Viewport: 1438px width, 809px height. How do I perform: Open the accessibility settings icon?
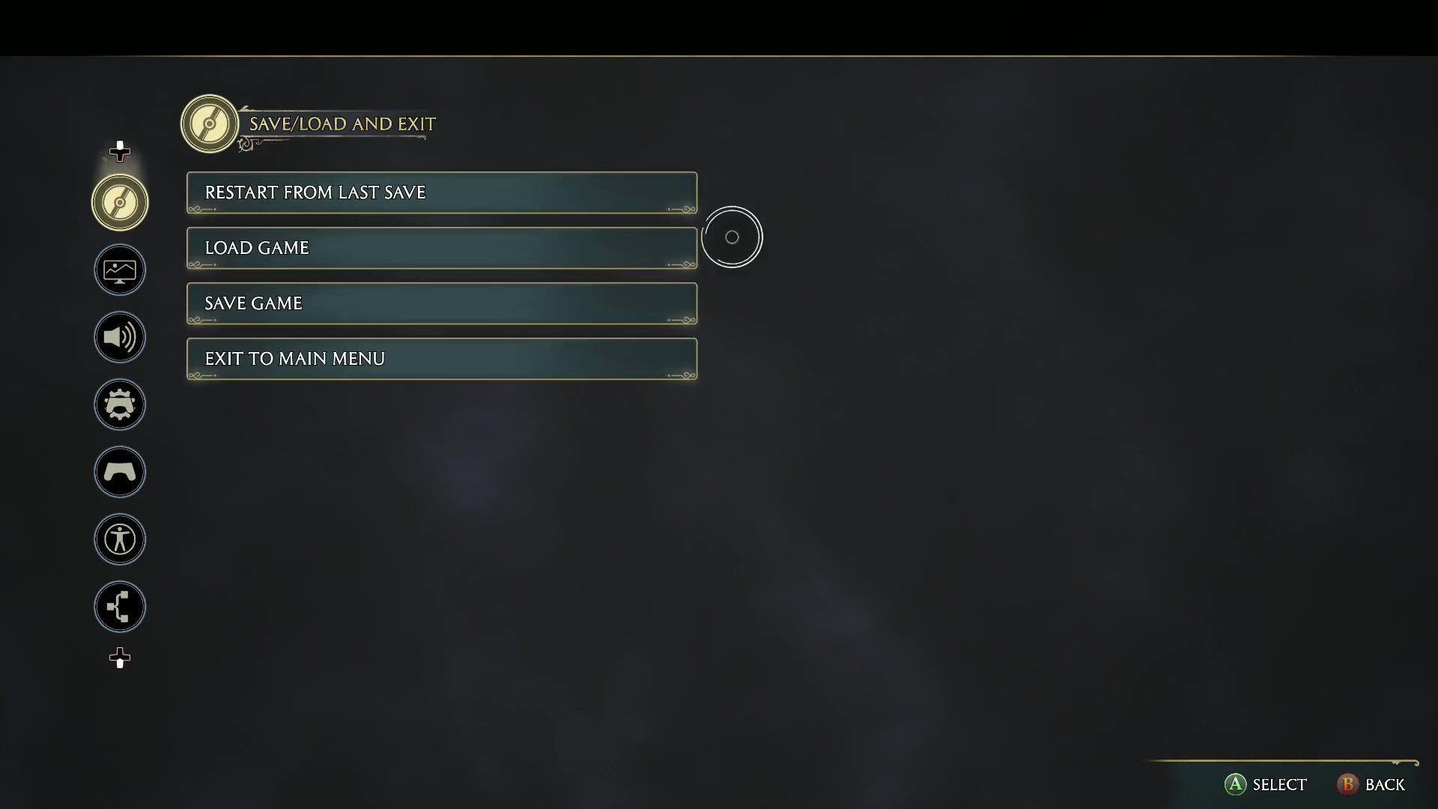(x=120, y=539)
